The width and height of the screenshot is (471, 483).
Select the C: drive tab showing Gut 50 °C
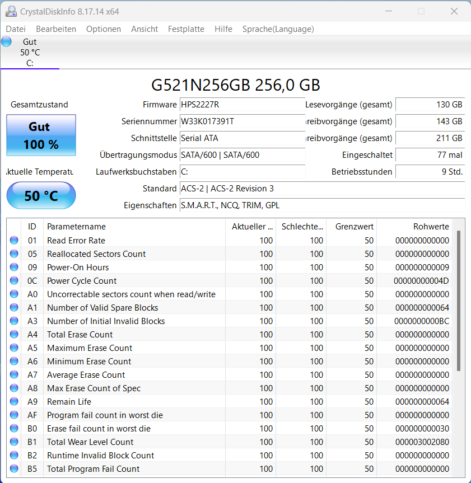pos(30,53)
